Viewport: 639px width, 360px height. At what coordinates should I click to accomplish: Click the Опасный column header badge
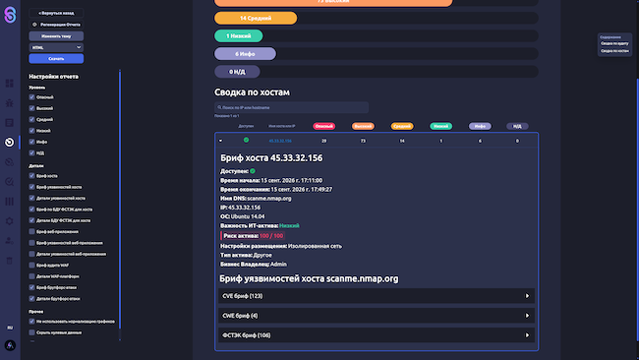point(324,126)
